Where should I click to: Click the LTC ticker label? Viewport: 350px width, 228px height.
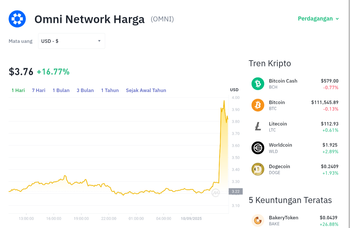point(273,130)
